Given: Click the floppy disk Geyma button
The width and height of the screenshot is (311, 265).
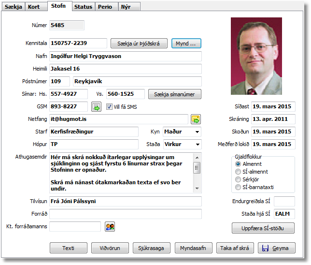Looking at the screenshot, I should [x=277, y=248].
